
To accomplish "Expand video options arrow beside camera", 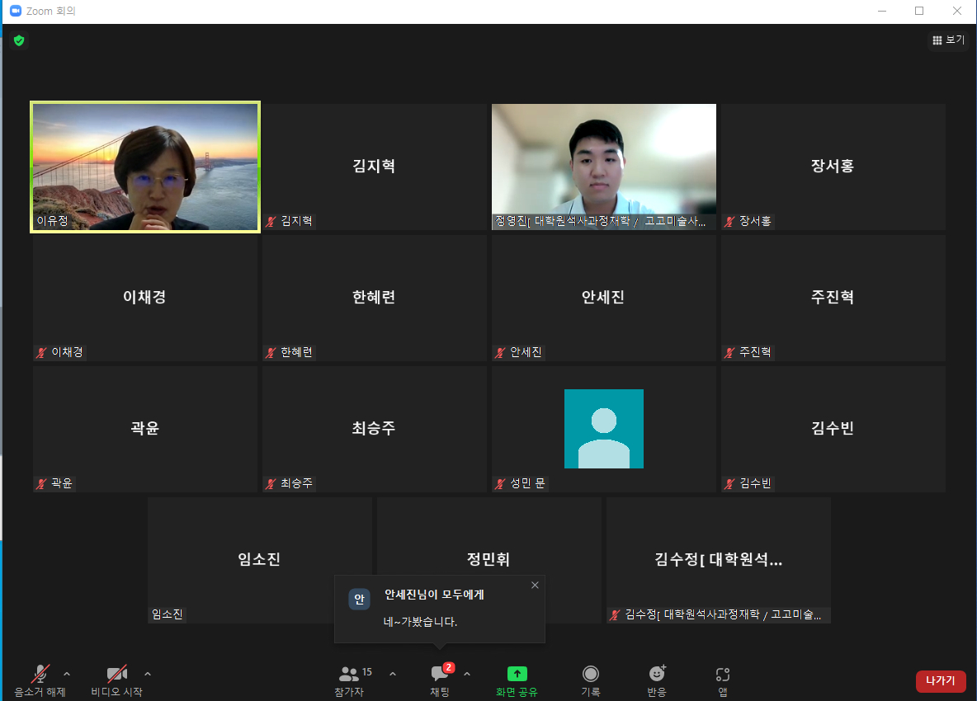I will pos(148,674).
